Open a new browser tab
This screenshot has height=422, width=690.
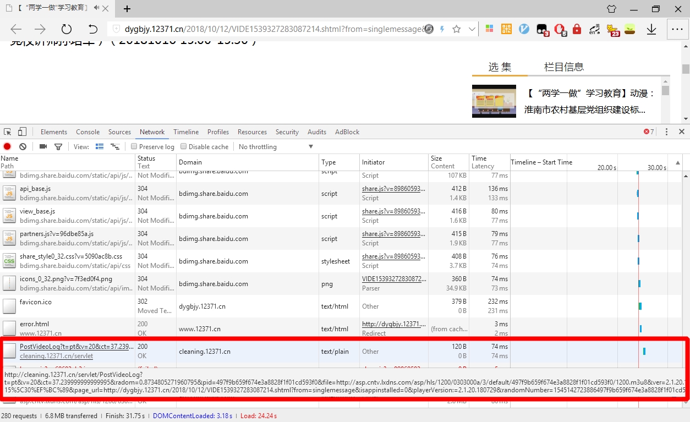(127, 9)
